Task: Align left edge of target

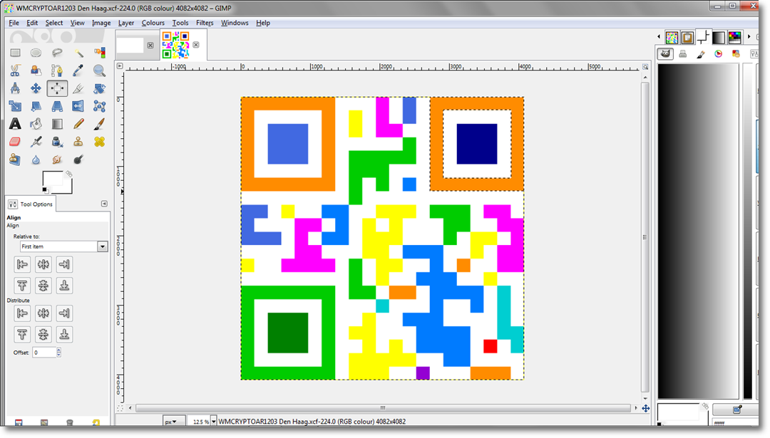Action: click(x=22, y=264)
